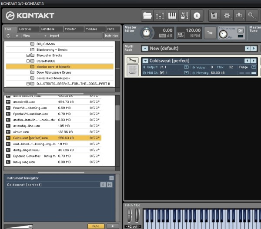The image size is (261, 229).
Task: Adjust the metronome volume knob
Action: pyautogui.click(x=223, y=34)
